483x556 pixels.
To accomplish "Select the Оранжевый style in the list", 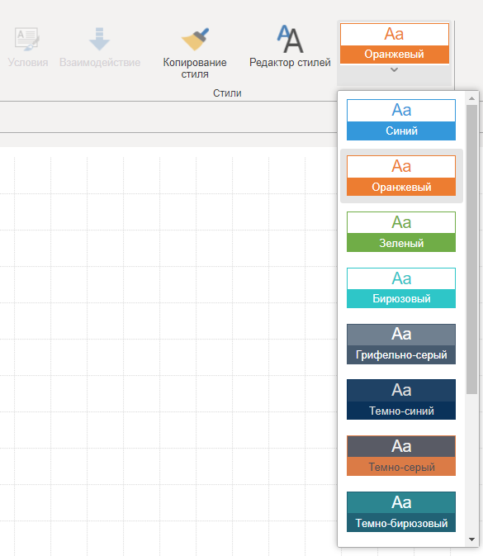I will (401, 175).
